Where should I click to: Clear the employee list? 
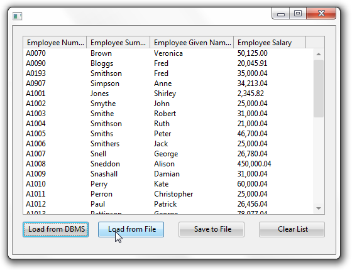pos(292,229)
